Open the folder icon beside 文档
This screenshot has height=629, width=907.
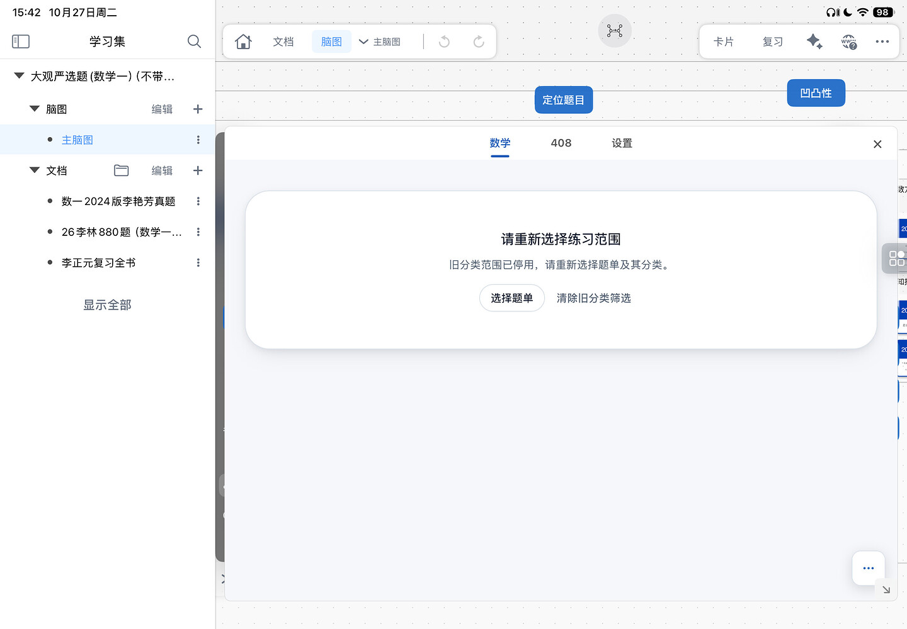[x=122, y=170]
